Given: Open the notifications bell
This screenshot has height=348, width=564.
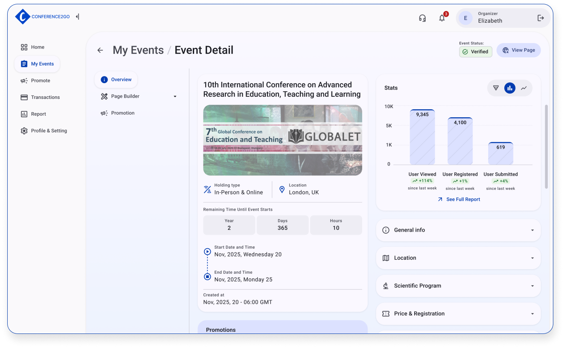Looking at the screenshot, I should (x=442, y=18).
